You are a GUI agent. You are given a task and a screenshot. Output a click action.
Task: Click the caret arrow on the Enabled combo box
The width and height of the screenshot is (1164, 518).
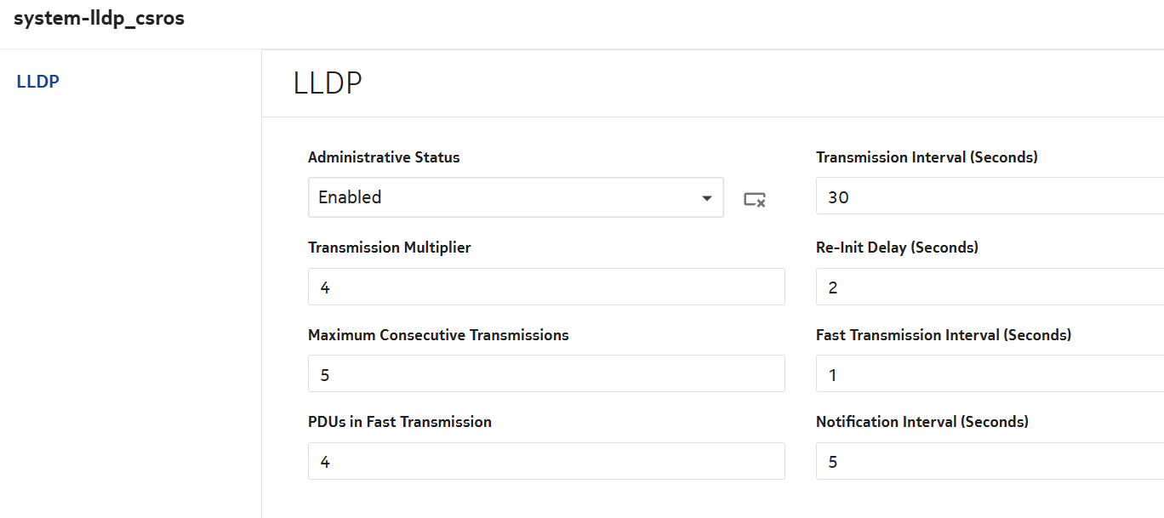[x=706, y=198]
